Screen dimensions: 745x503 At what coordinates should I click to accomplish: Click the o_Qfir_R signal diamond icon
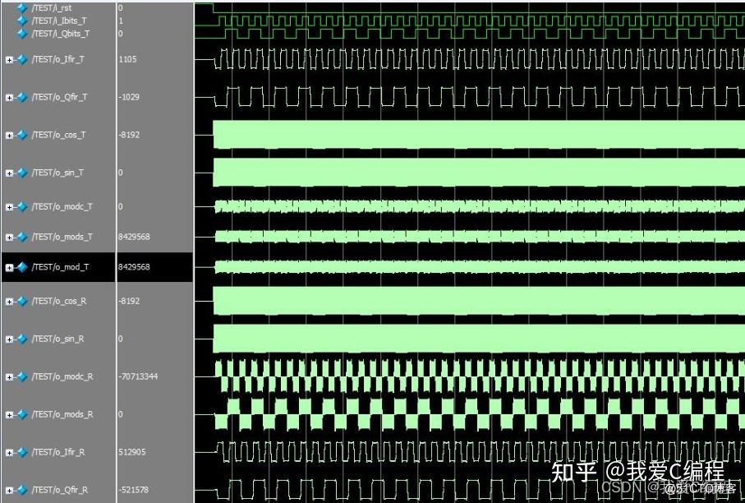22,490
